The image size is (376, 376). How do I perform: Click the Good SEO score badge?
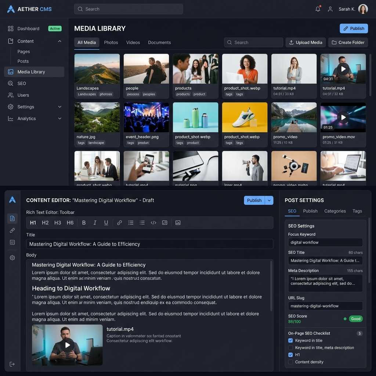coord(355,319)
